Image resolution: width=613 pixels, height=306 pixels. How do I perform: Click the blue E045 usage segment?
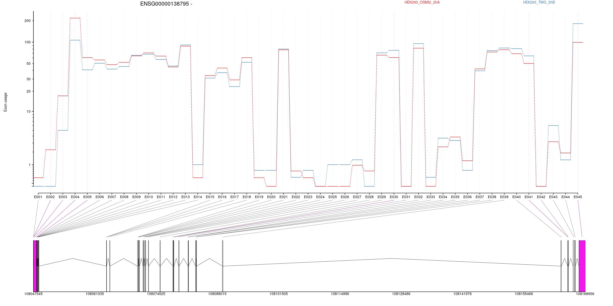[578, 24]
